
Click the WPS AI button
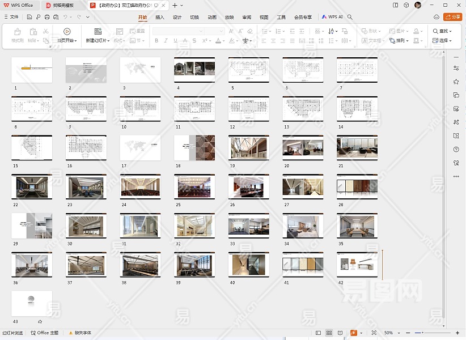tap(332, 17)
